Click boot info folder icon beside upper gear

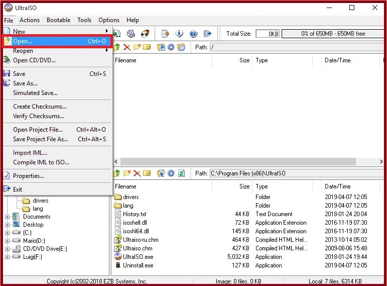point(181,47)
